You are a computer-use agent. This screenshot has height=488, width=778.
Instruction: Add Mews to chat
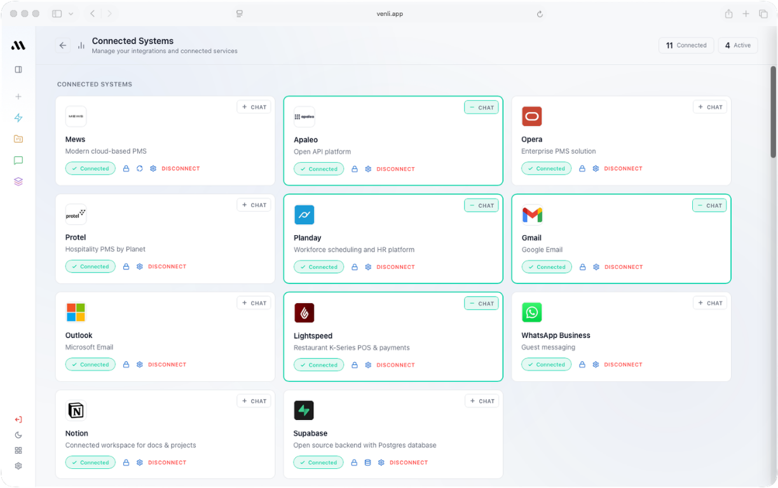coord(254,107)
